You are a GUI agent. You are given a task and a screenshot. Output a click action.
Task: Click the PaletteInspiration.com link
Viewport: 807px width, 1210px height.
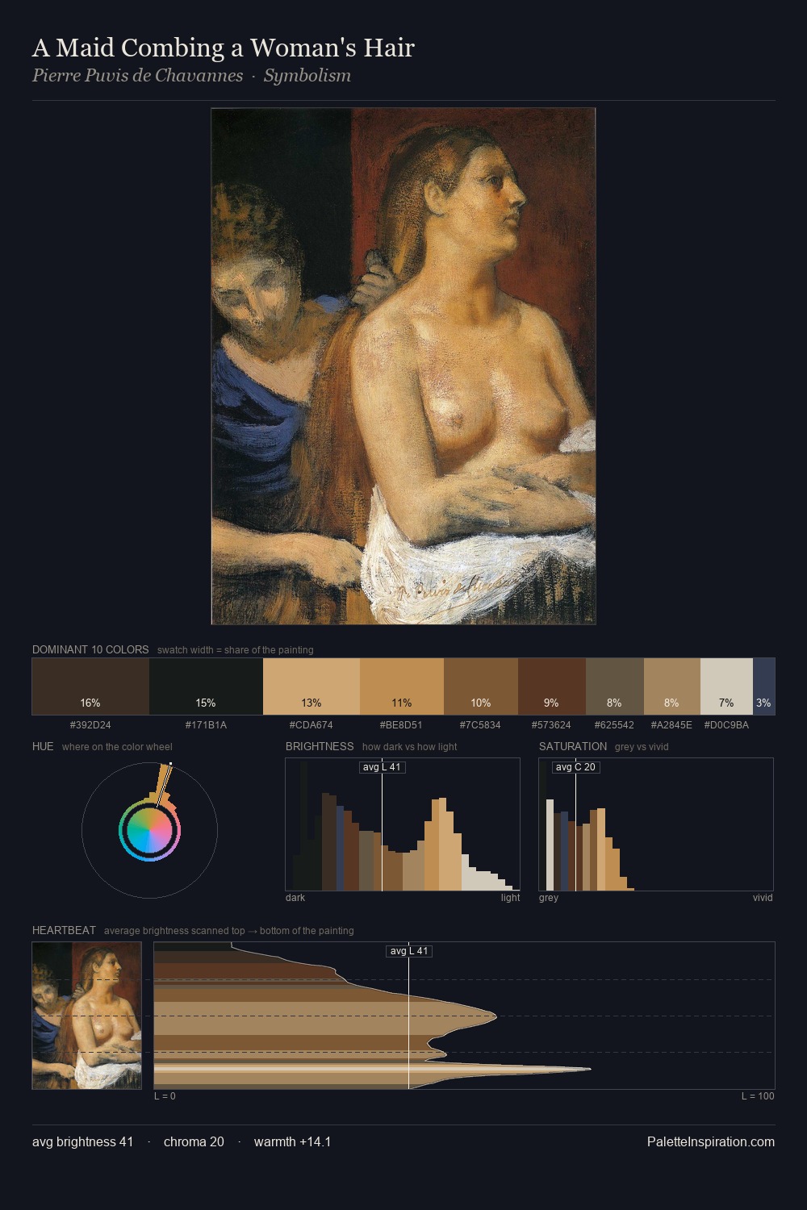[711, 1141]
